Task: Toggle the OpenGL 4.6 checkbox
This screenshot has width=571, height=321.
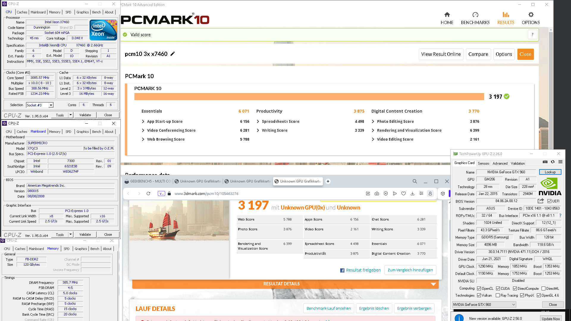Action: click(539, 295)
